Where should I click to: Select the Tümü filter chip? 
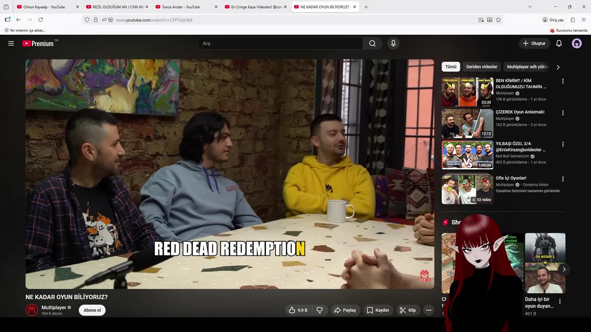click(451, 67)
